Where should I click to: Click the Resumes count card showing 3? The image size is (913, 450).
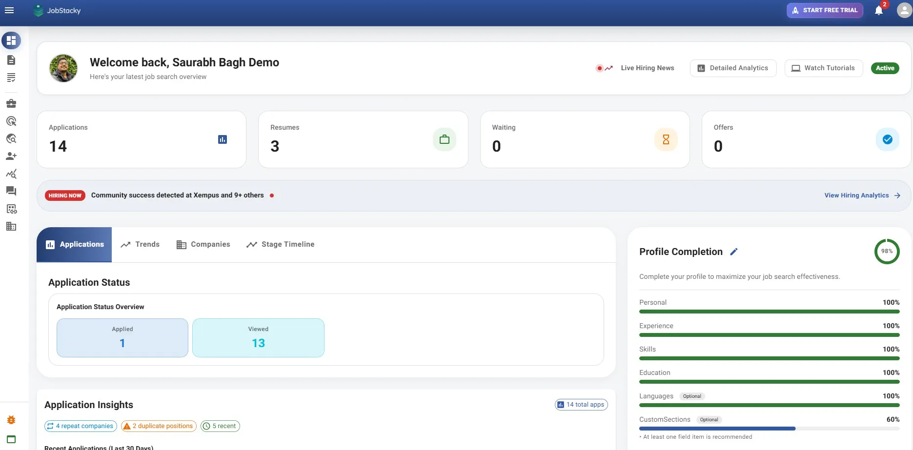point(363,139)
